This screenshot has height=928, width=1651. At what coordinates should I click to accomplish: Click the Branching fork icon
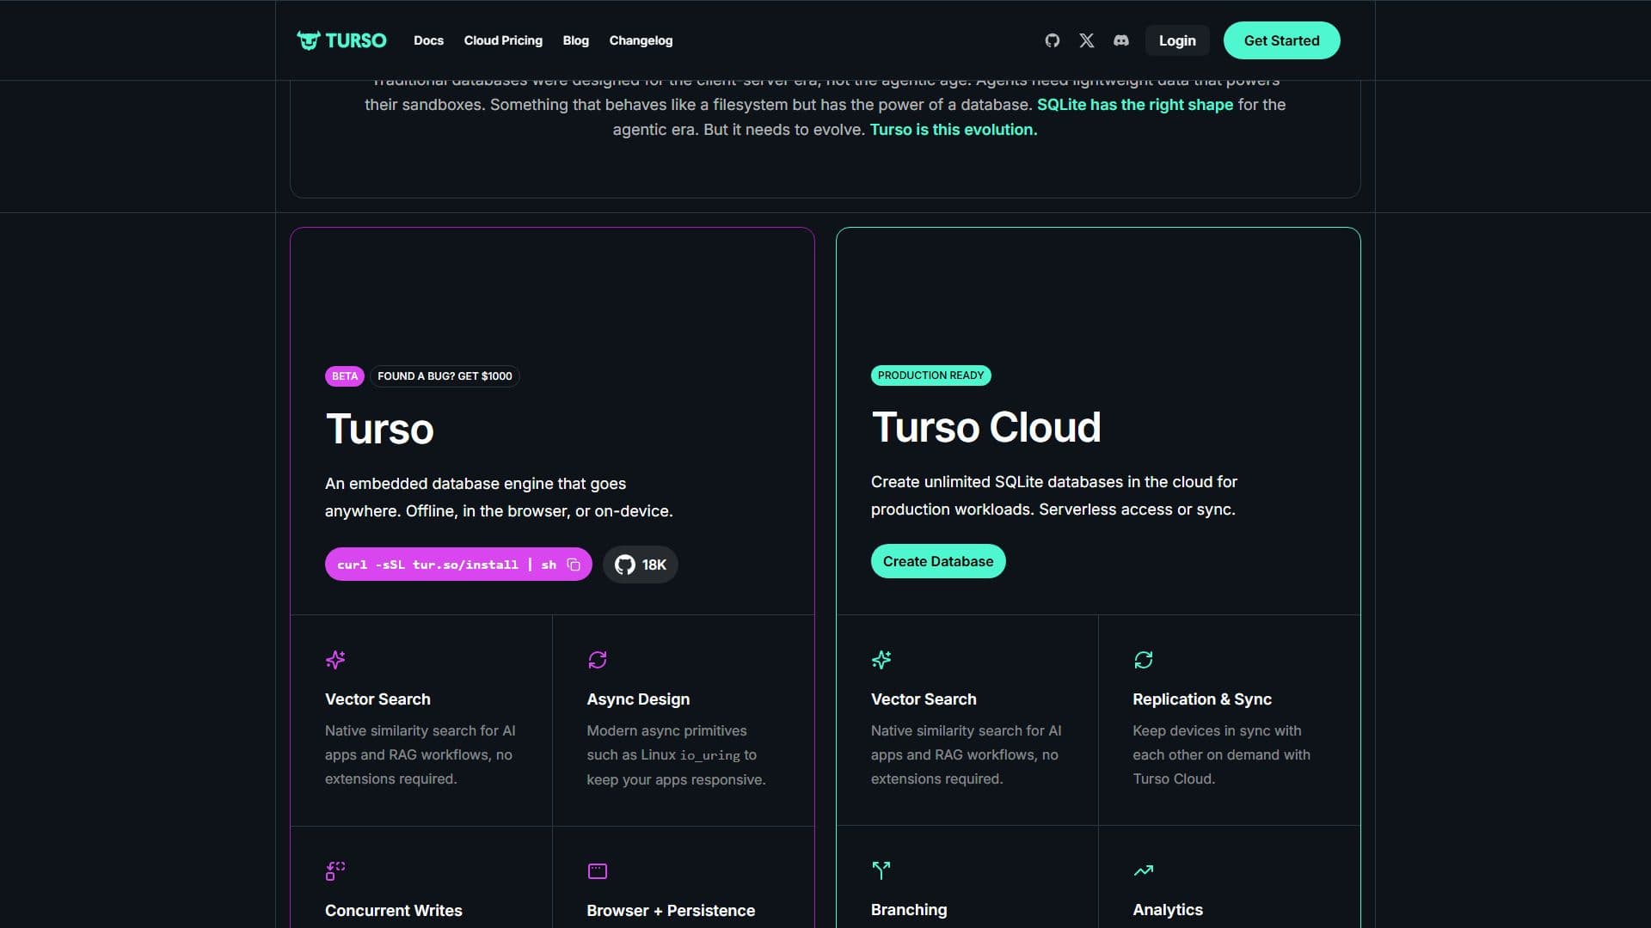click(881, 870)
